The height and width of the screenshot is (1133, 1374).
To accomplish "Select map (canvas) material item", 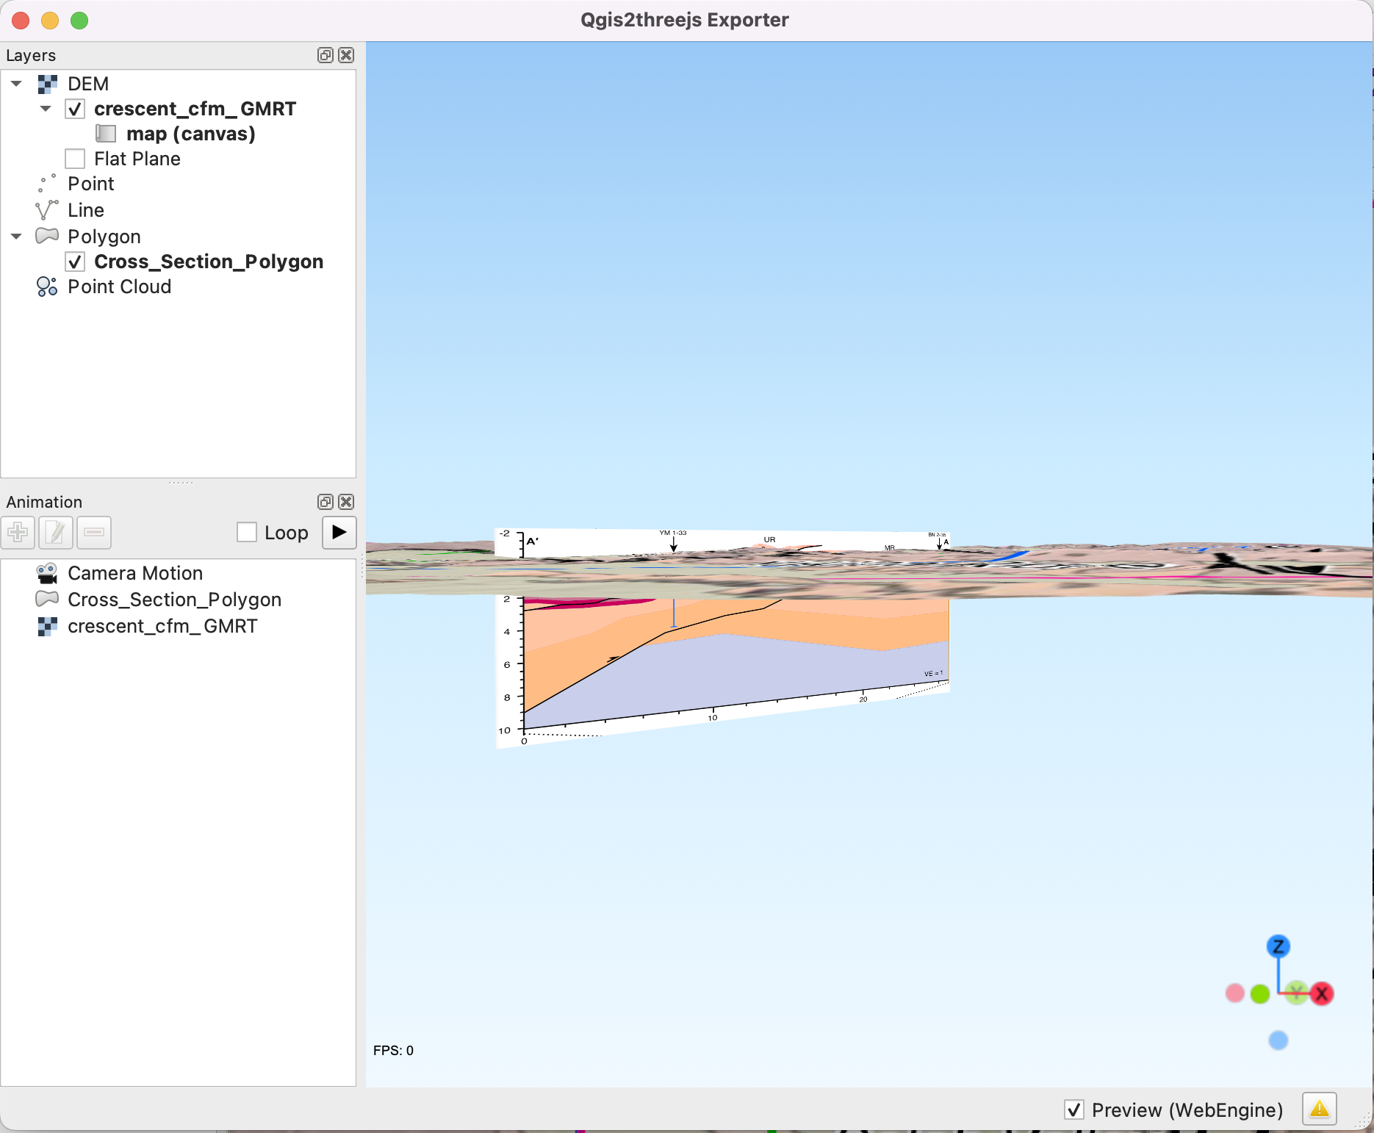I will click(x=190, y=134).
